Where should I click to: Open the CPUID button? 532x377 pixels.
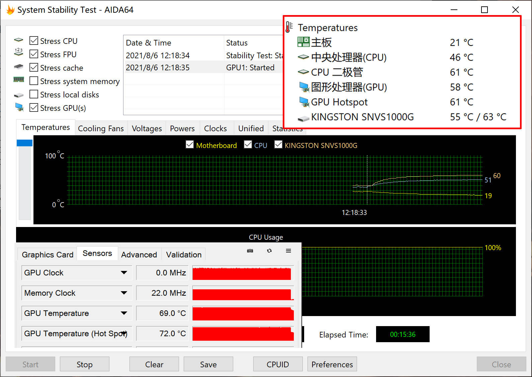coord(278,364)
